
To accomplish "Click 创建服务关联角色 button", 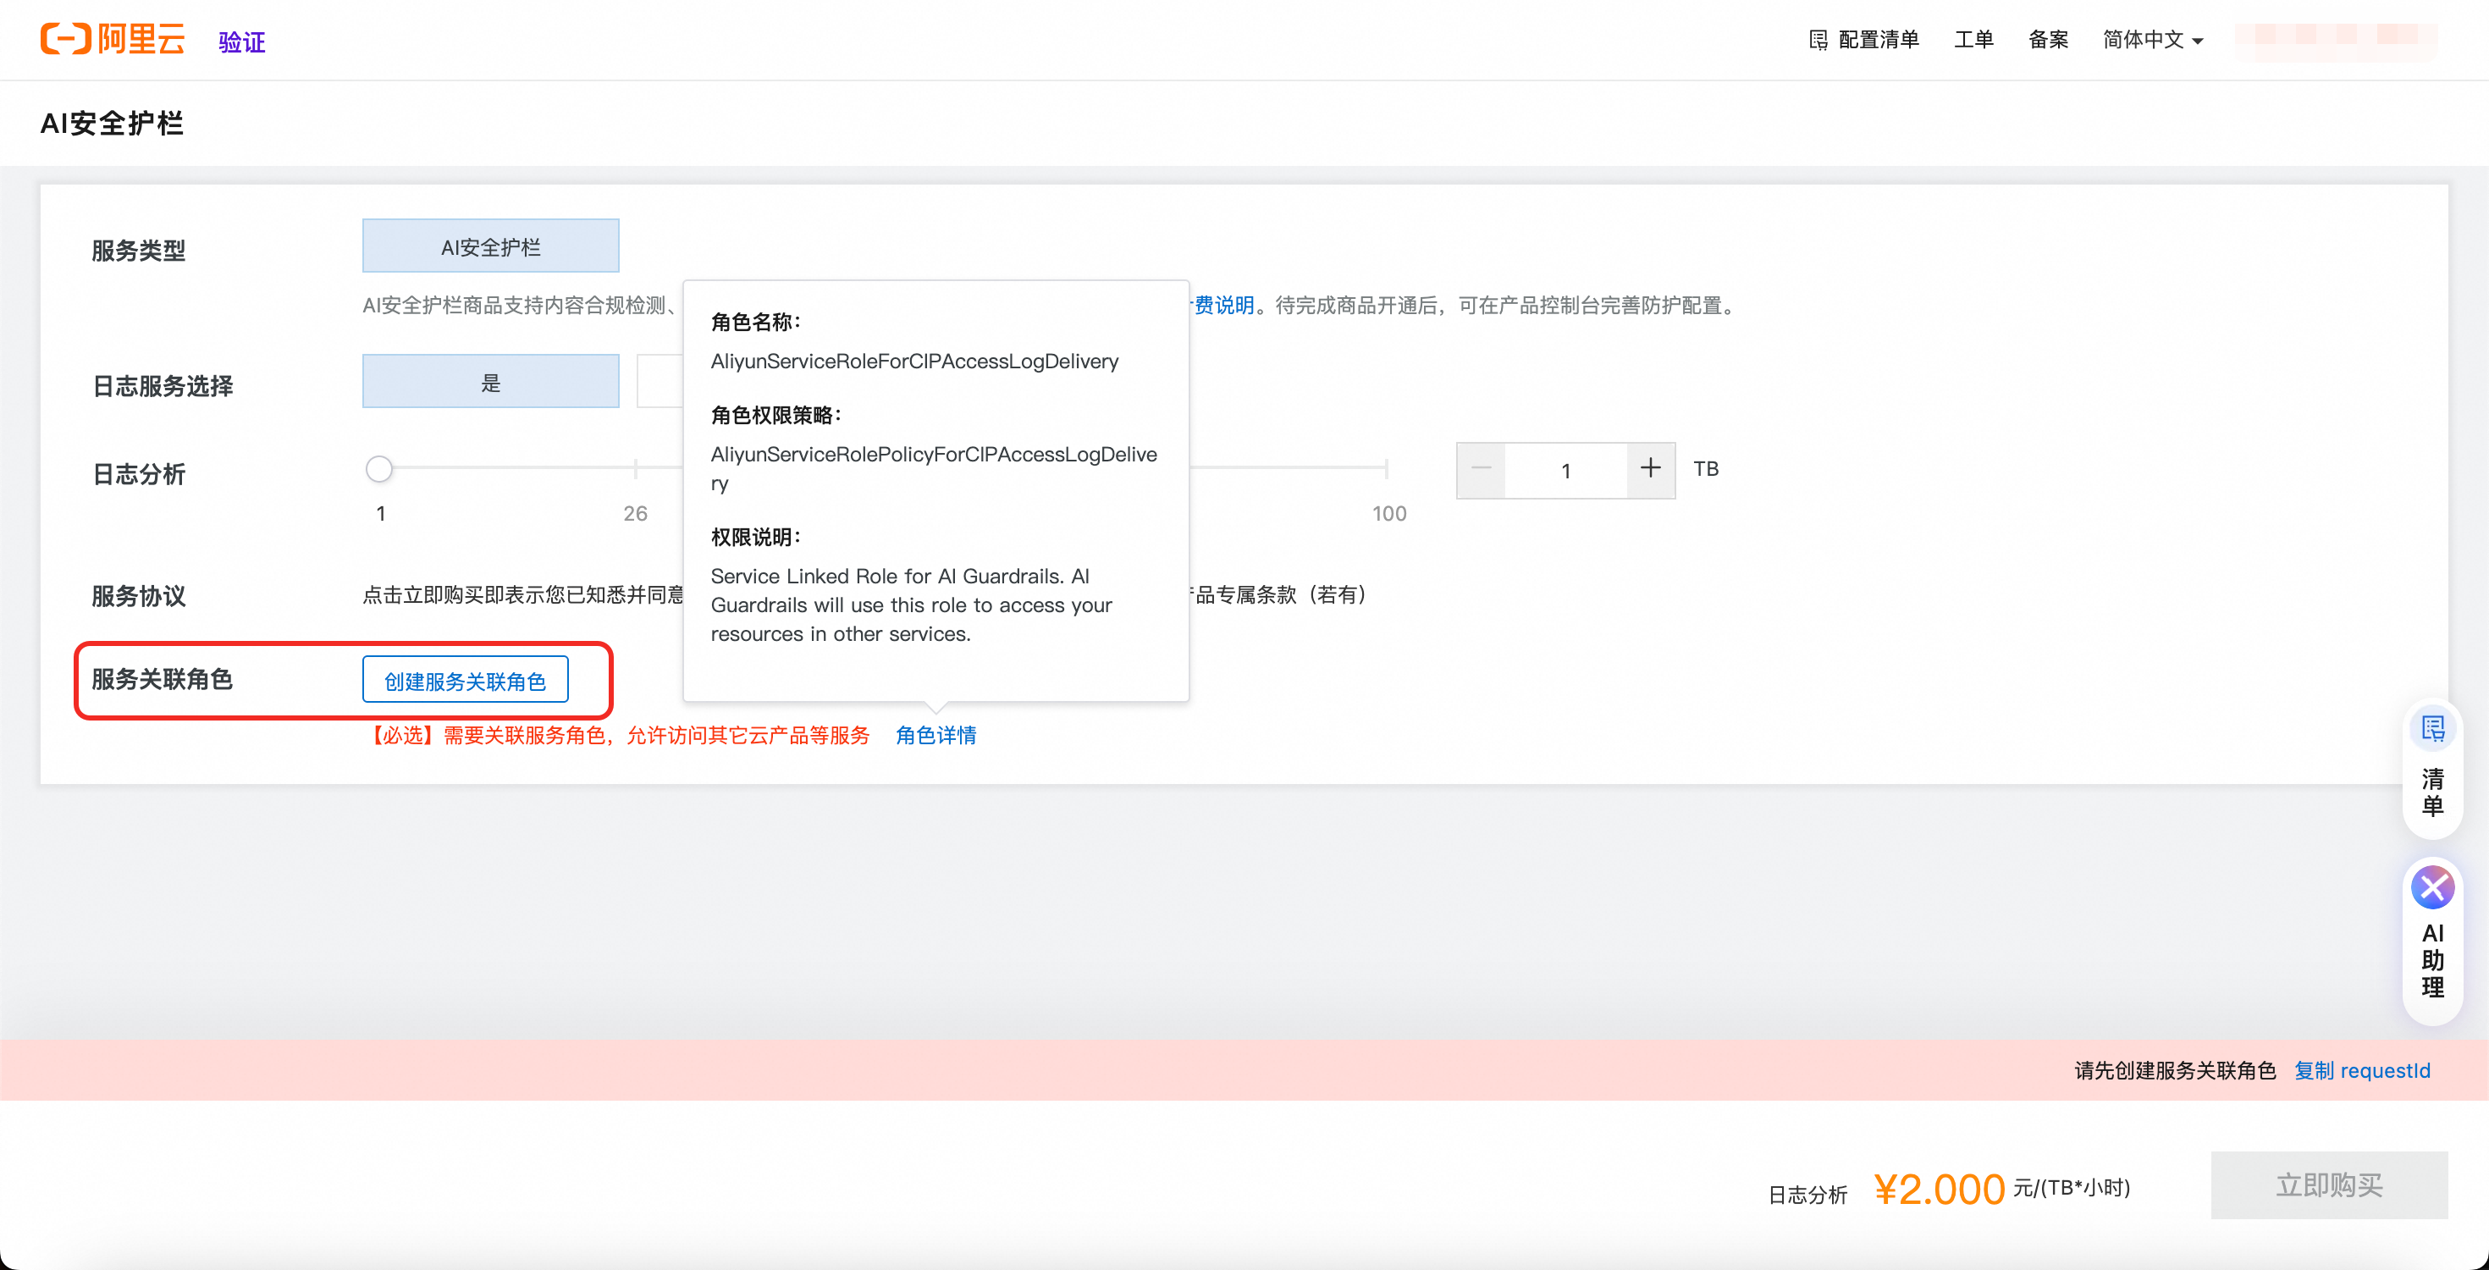I will (x=465, y=681).
